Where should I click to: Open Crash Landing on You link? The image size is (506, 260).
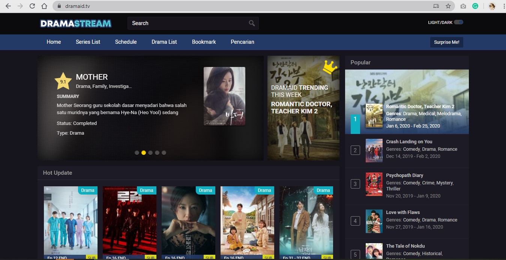409,142
